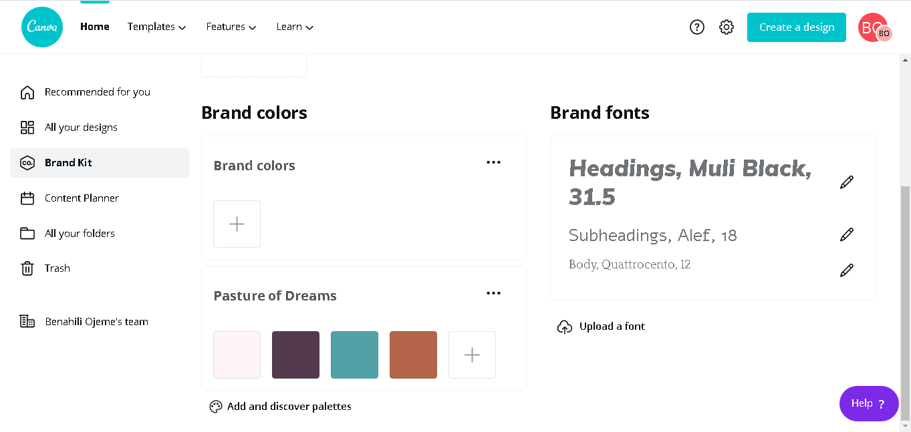Expand the Templates dropdown menu

click(x=156, y=27)
